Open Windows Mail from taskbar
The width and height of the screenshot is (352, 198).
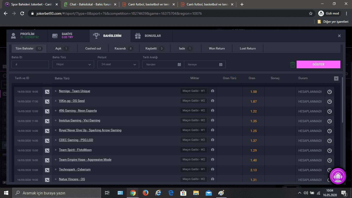[208, 193]
